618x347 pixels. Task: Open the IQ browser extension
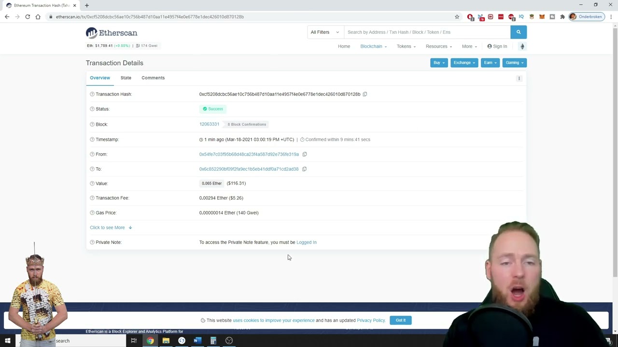pos(521,17)
